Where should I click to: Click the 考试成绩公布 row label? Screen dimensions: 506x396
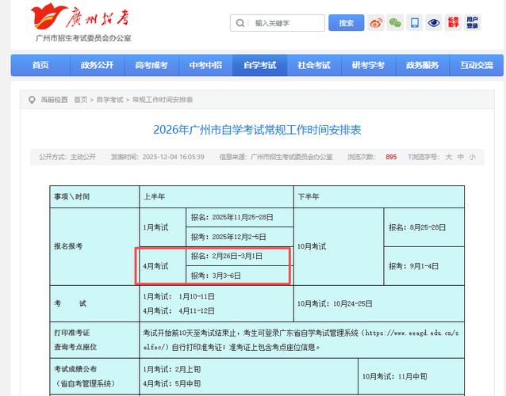75,369
